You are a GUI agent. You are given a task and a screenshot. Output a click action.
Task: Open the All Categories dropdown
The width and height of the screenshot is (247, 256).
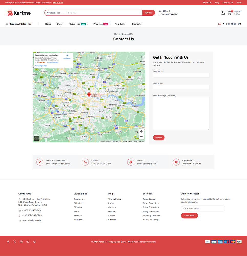55,13
